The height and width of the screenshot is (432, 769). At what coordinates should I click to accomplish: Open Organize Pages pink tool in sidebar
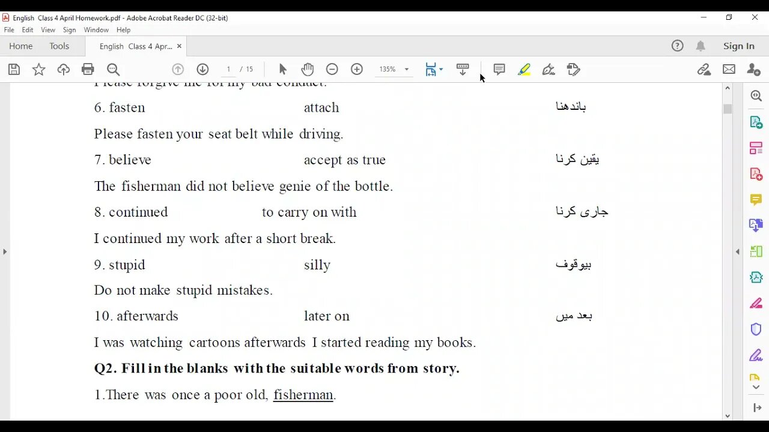756,148
